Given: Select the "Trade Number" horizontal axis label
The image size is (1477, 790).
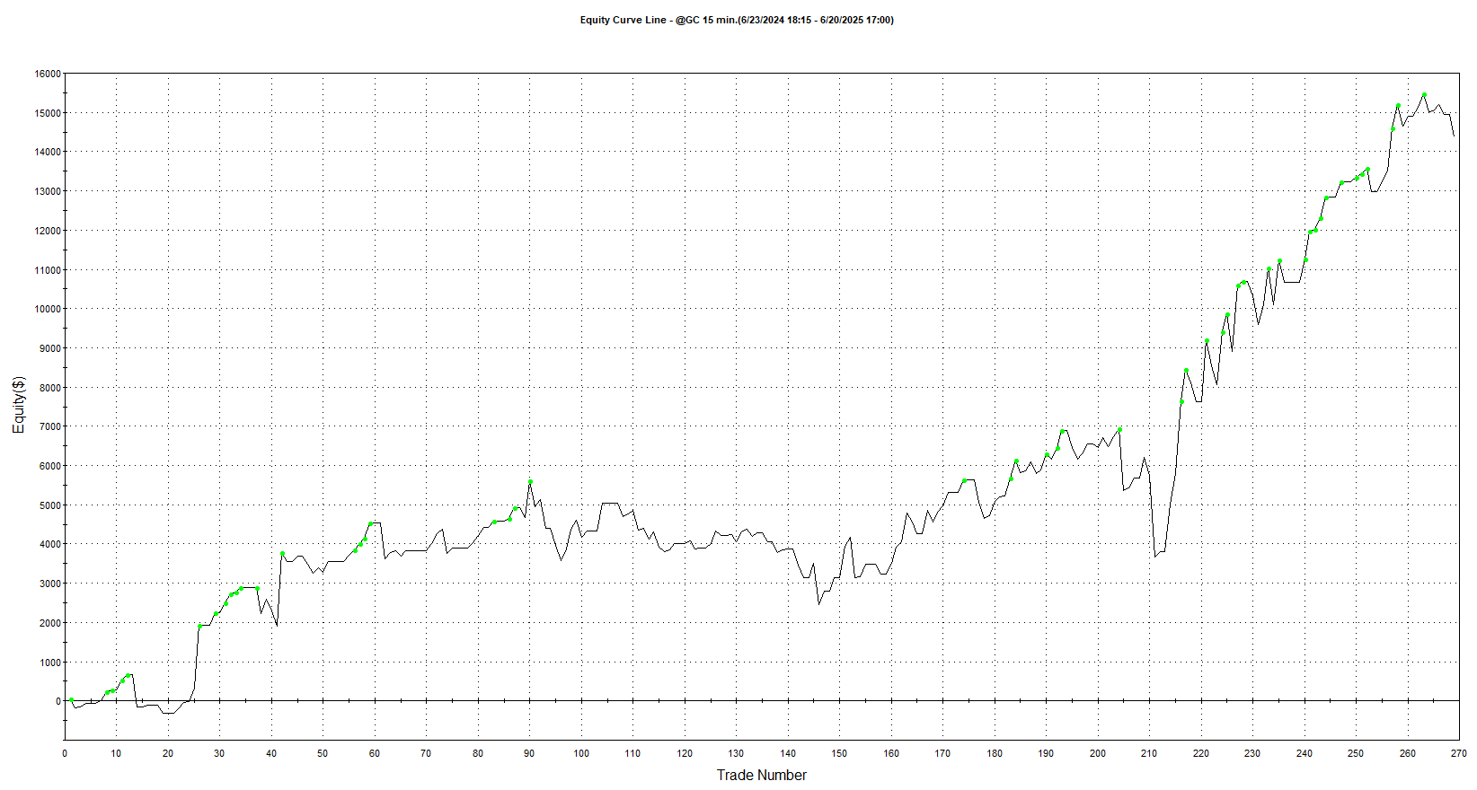Looking at the screenshot, I should pyautogui.click(x=761, y=775).
